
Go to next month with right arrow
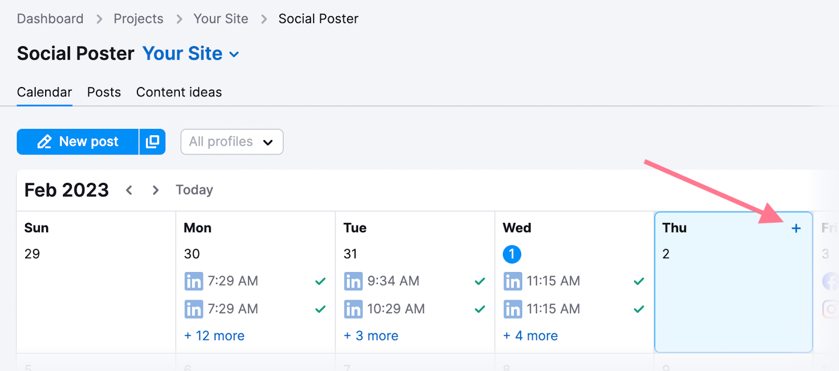pyautogui.click(x=155, y=190)
